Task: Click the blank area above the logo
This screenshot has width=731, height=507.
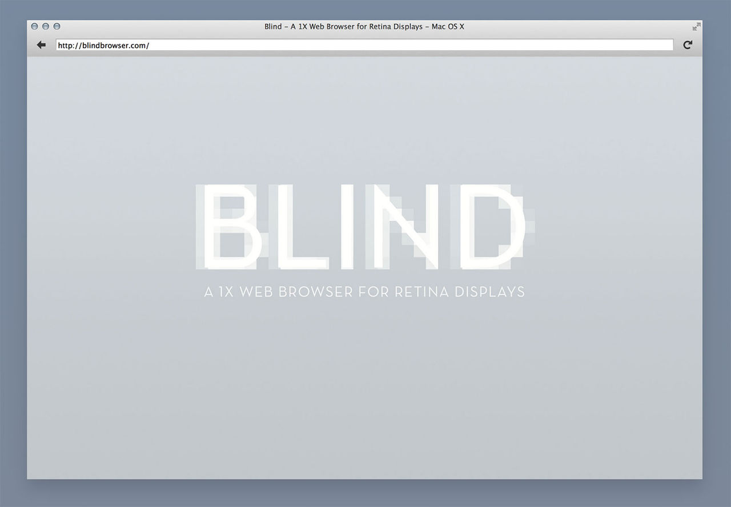Action: [365, 120]
